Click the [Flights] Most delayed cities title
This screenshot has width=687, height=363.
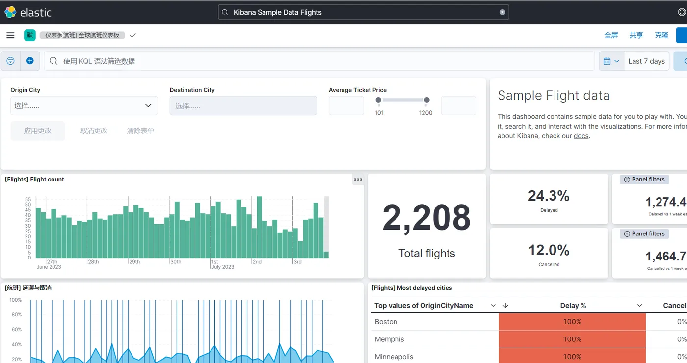(412, 288)
